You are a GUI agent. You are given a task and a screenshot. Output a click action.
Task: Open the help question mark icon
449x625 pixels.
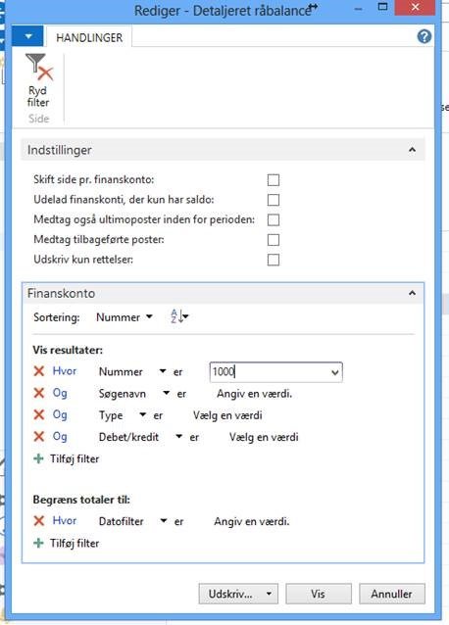424,36
